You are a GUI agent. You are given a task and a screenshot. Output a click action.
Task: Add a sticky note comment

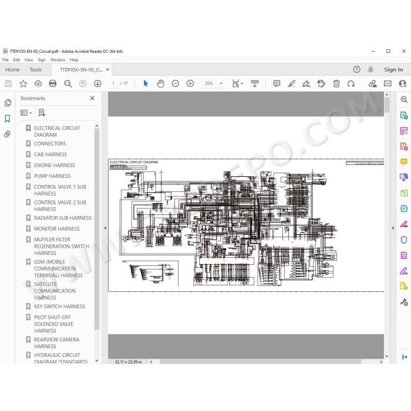[x=277, y=83]
